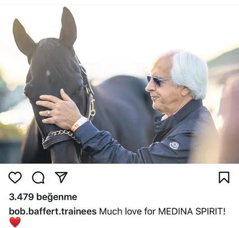Image resolution: width=239 pixels, height=228 pixels.
Task: Share the post with the paper plane icon
Action: [x=61, y=177]
